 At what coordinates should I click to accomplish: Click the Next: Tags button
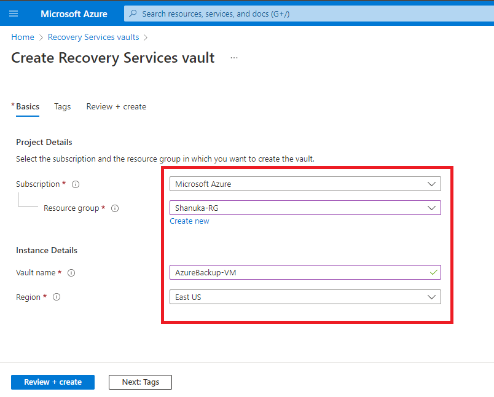tap(141, 382)
